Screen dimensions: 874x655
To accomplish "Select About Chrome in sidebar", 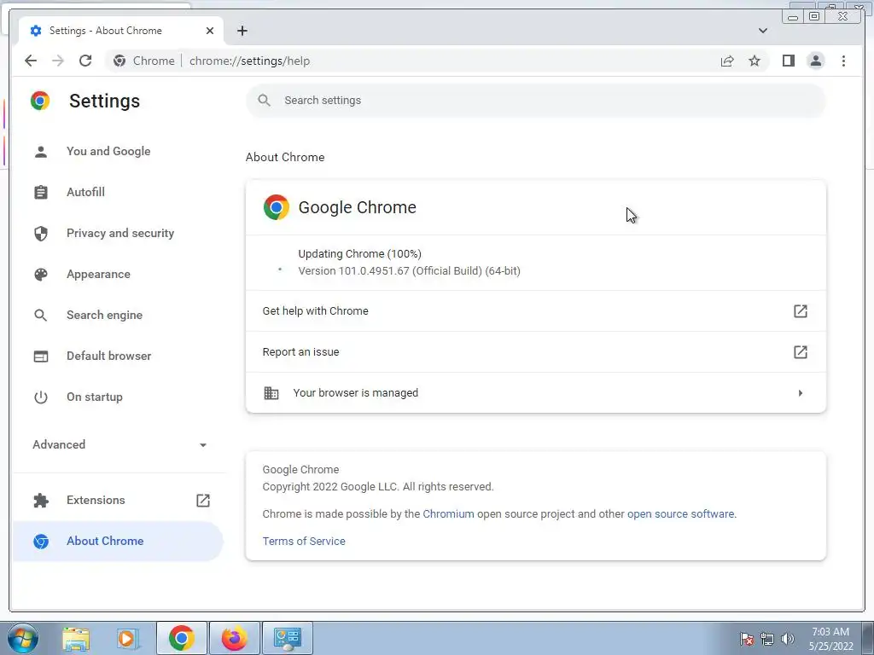I will (118, 541).
